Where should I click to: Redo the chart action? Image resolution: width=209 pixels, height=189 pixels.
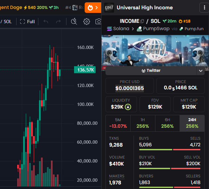pos(58,22)
